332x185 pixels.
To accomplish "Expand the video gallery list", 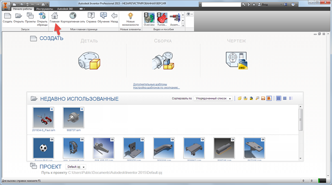I will tap(183, 25).
